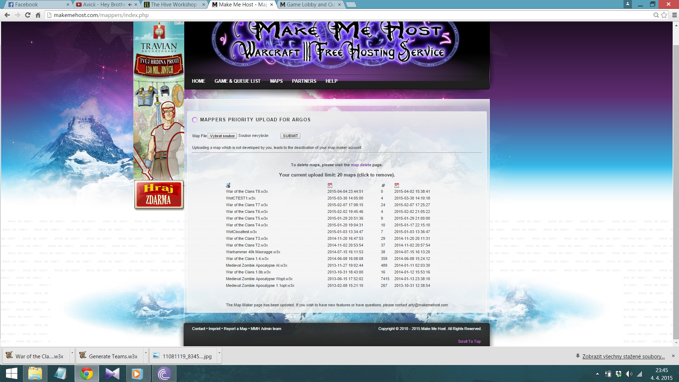Close the downloads bar
This screenshot has width=679, height=382.
(673, 356)
